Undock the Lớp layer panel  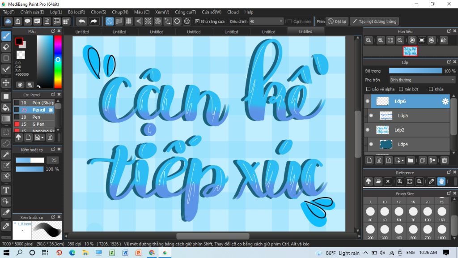click(449, 62)
